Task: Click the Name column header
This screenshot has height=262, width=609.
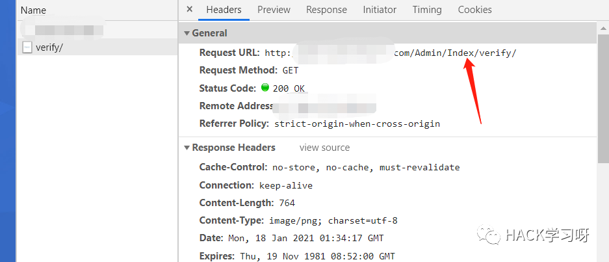Action: tap(33, 10)
